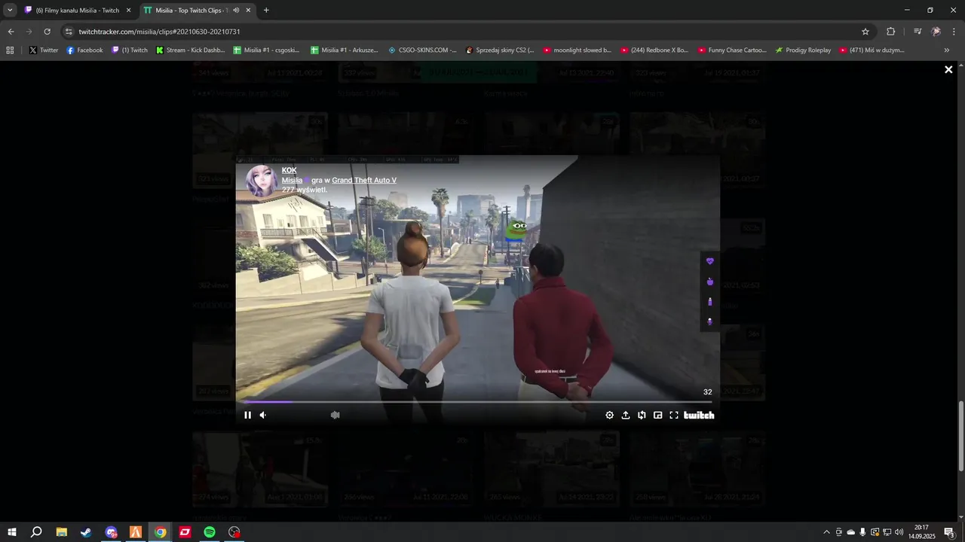Enter fullscreen mode in player
This screenshot has width=965, height=542.
pyautogui.click(x=674, y=415)
